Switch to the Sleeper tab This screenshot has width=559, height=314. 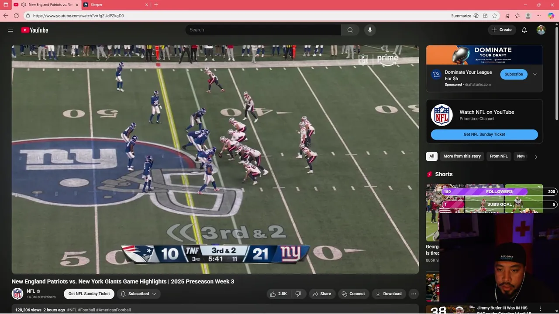pyautogui.click(x=116, y=5)
